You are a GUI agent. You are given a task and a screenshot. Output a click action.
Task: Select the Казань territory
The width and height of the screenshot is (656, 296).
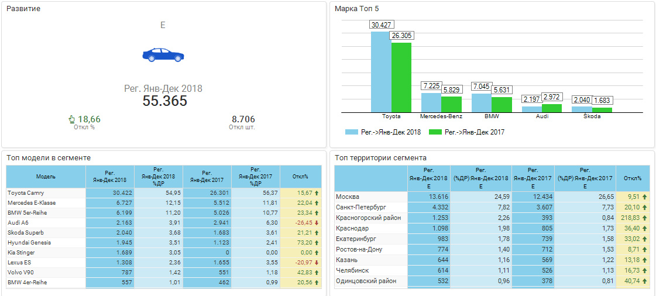coord(347,260)
